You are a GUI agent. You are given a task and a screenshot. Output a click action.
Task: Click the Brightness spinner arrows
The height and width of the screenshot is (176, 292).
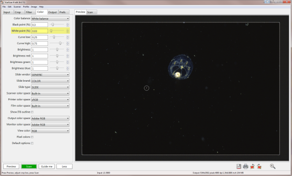68,50
